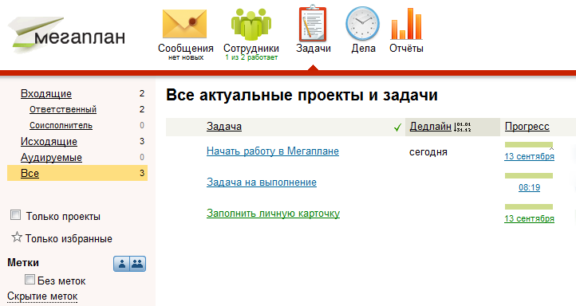This screenshot has width=576, height=306.
Task: Click the Задачи menu label
Action: coord(314,49)
